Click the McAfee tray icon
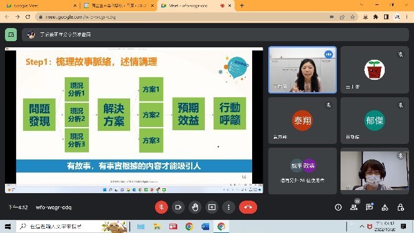This screenshot has width=414, height=233. point(370,226)
